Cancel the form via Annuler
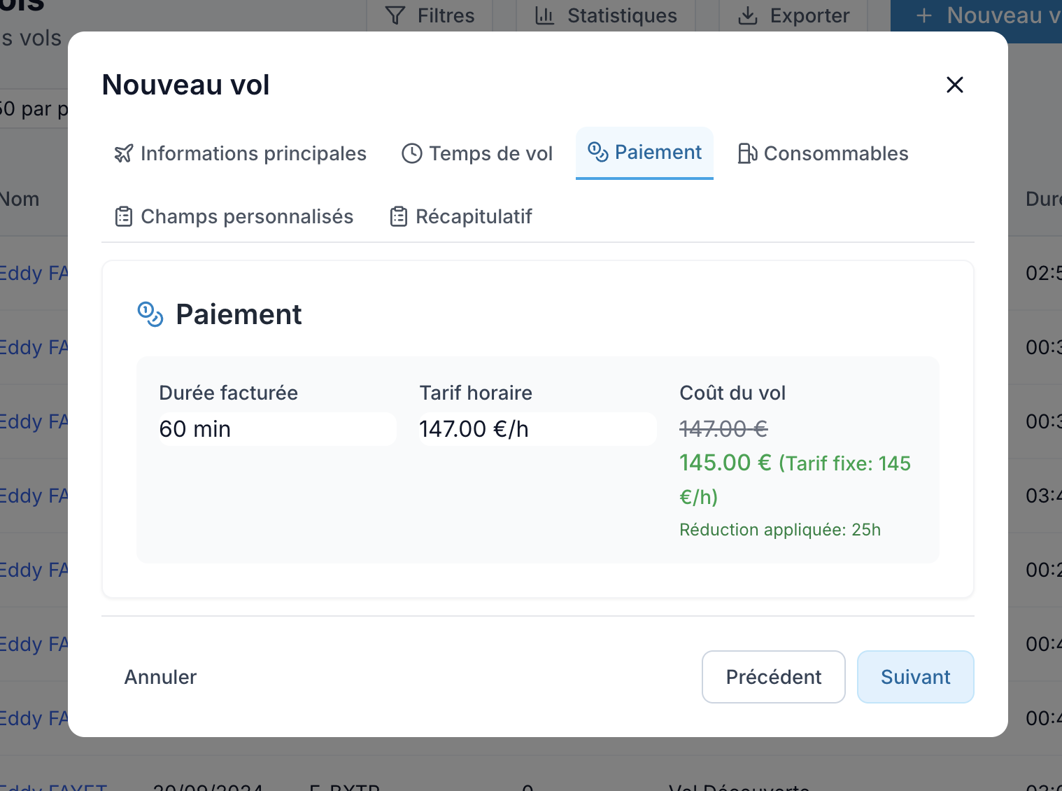The image size is (1062, 791). [x=160, y=677]
